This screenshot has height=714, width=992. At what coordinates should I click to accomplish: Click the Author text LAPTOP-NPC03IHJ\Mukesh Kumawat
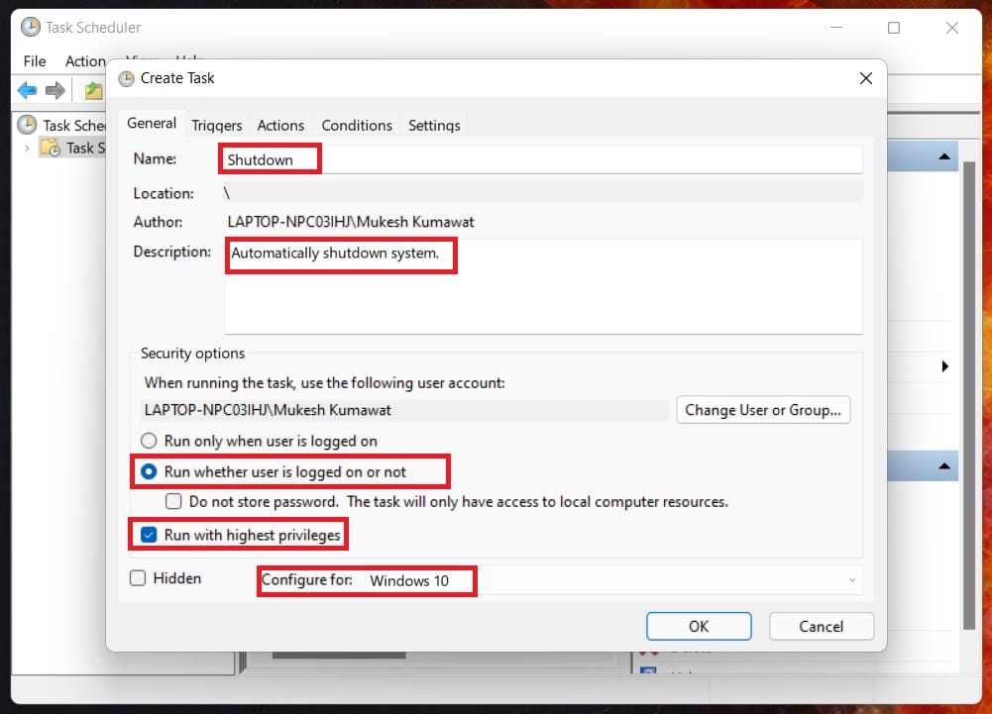coord(351,222)
